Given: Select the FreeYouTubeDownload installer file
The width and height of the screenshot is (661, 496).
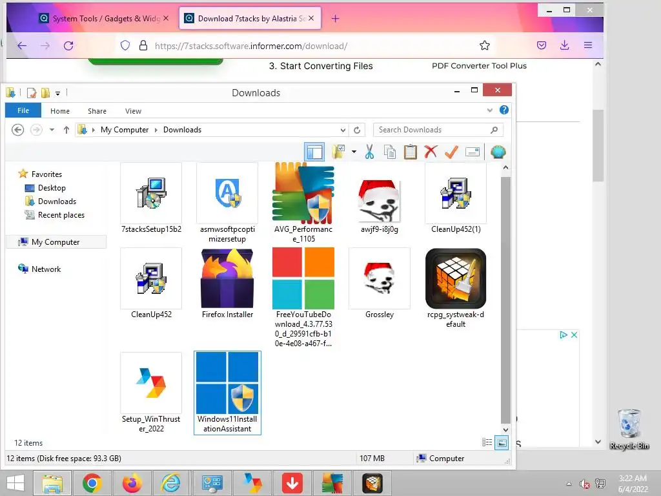Looking at the screenshot, I should pos(303,298).
